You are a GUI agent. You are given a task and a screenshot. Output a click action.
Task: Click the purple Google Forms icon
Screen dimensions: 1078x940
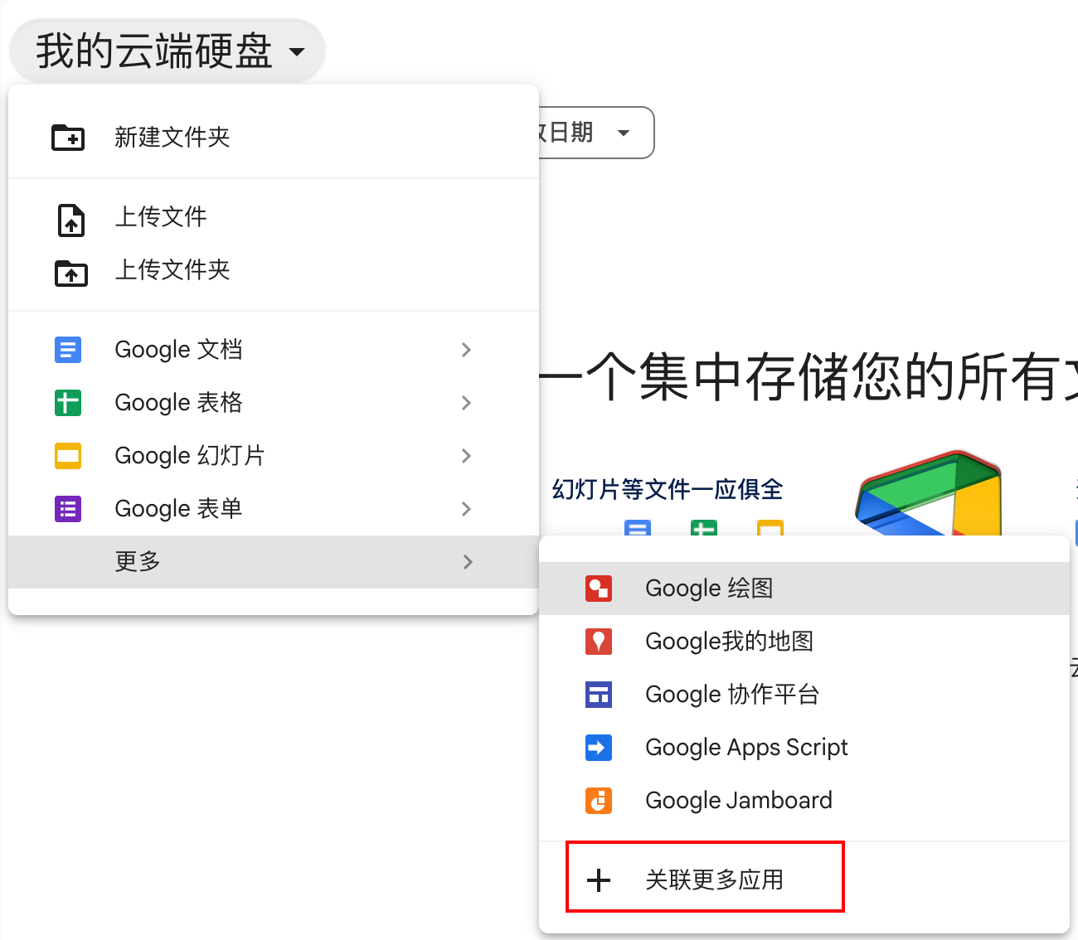tap(68, 509)
